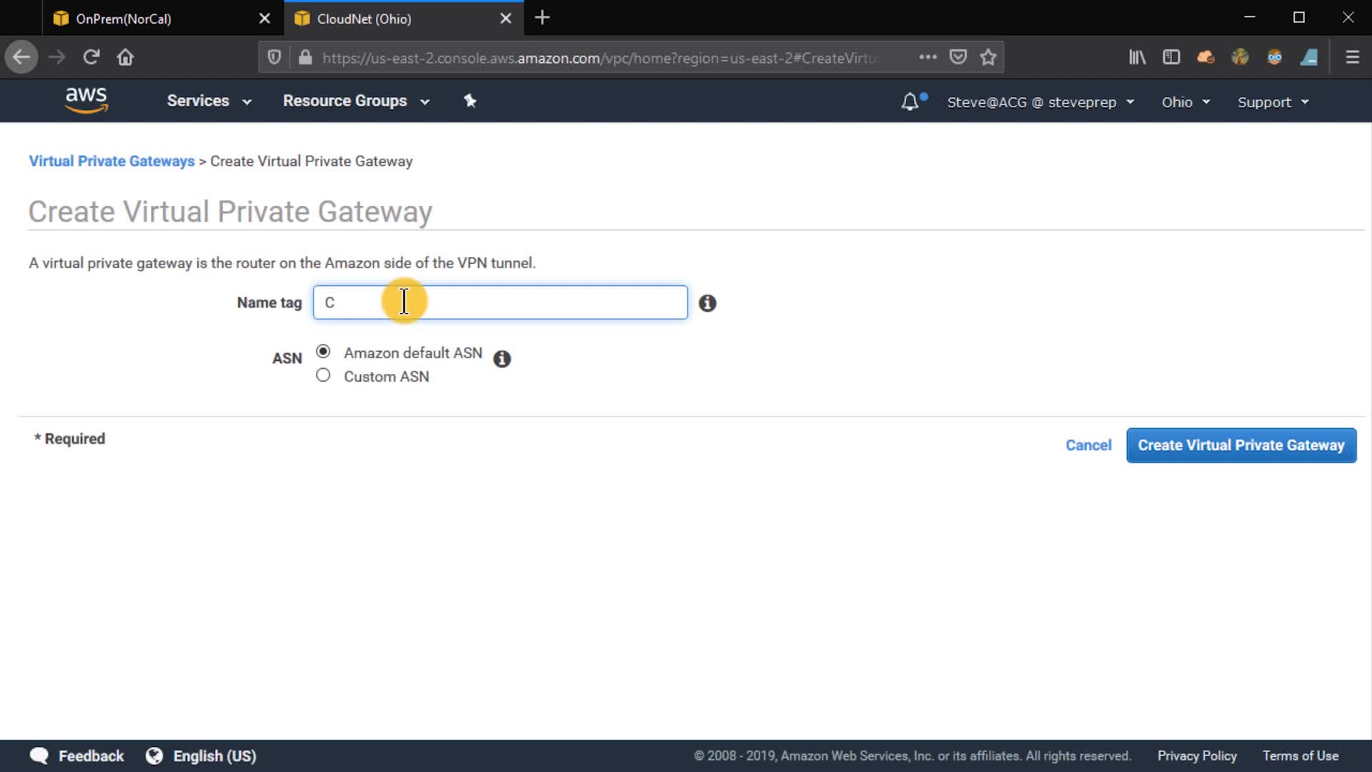Open a new browser tab with plus button
The height and width of the screenshot is (772, 1372).
coord(542,18)
